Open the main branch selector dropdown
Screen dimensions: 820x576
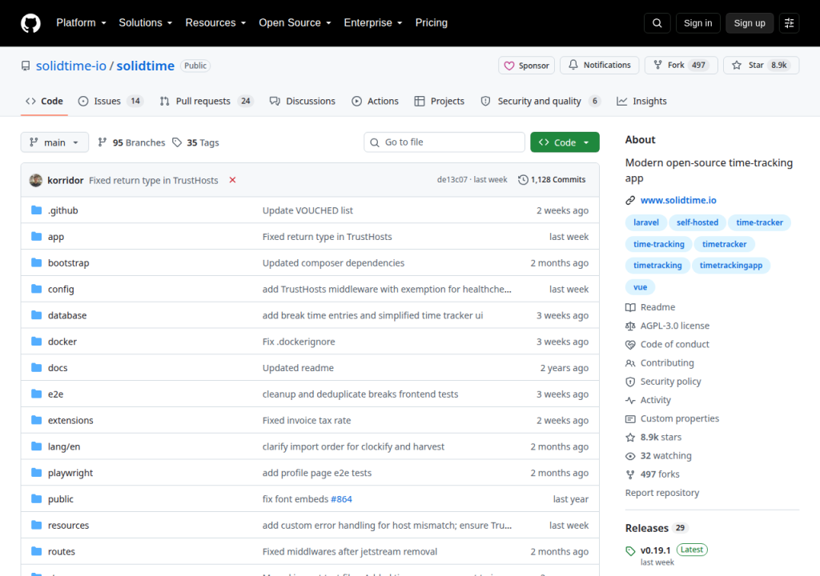54,142
